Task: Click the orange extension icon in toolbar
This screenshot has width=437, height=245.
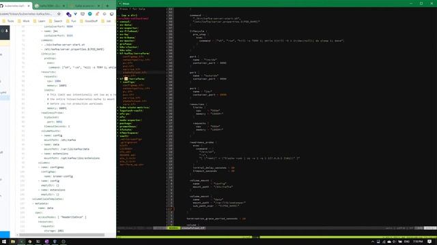Action: click(x=97, y=14)
